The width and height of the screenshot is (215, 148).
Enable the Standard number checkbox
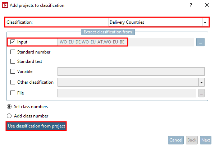click(13, 52)
